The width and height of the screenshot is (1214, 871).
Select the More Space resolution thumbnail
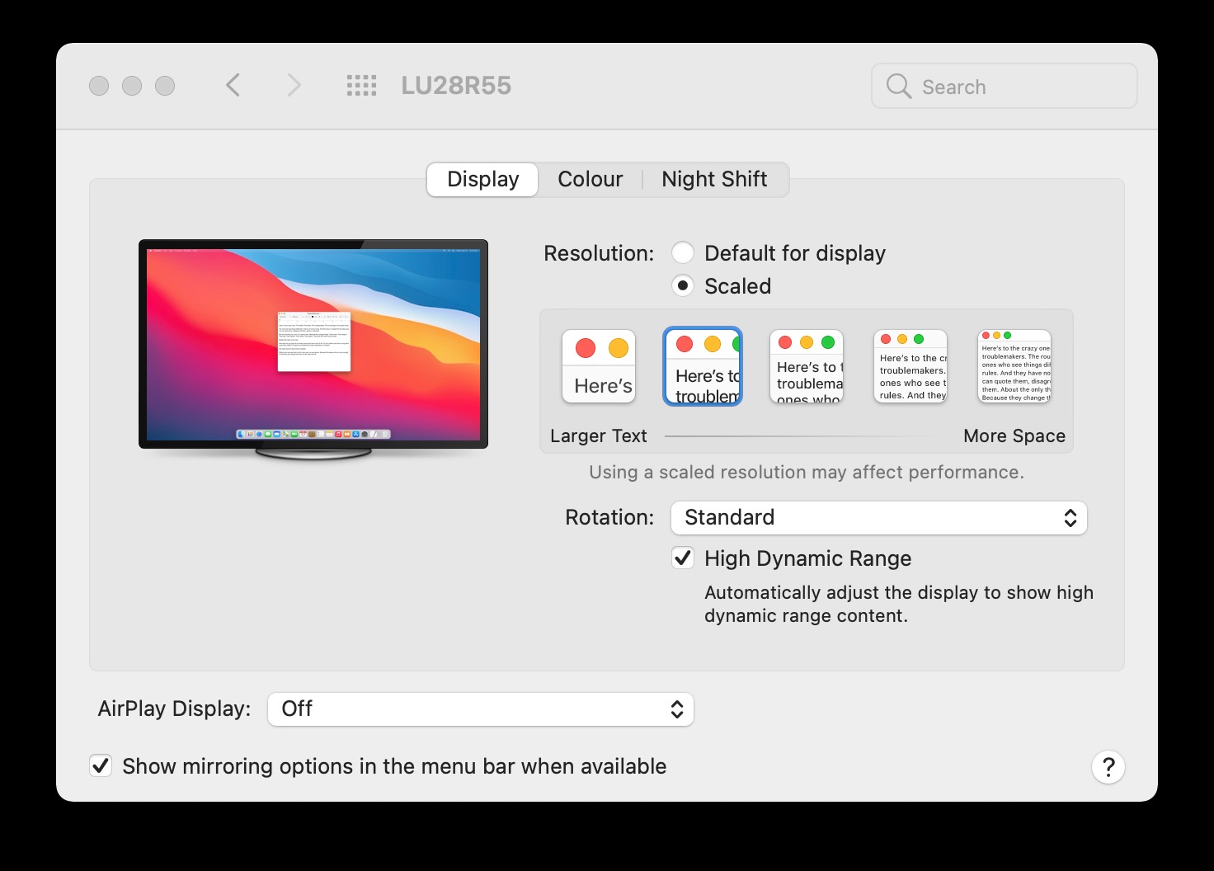[1014, 367]
